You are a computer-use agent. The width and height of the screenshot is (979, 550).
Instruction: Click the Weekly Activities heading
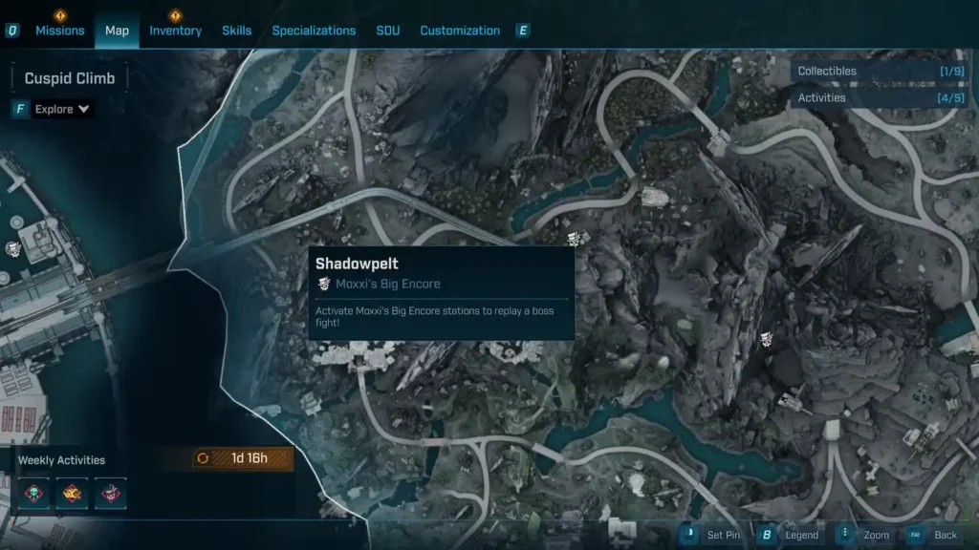[61, 460]
